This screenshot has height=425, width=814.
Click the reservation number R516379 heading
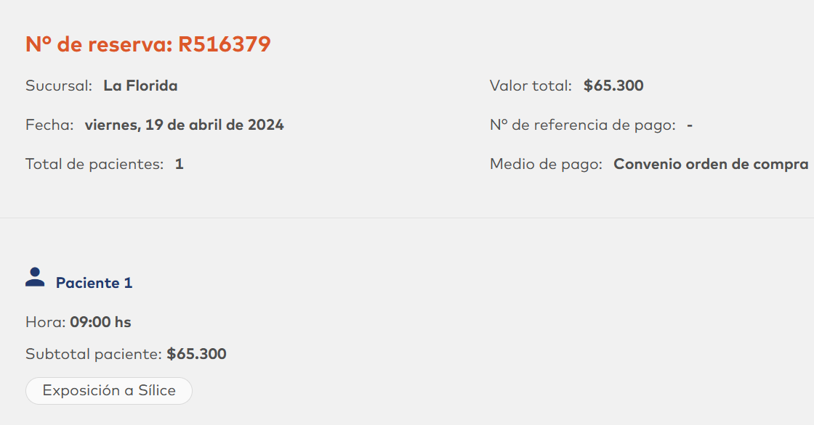(148, 44)
